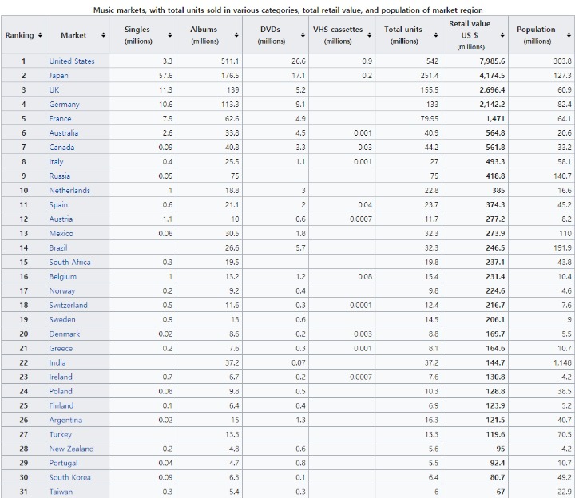Screen dimensions: 575x498
Task: Click the Retail value US $ header label
Action: (x=470, y=35)
